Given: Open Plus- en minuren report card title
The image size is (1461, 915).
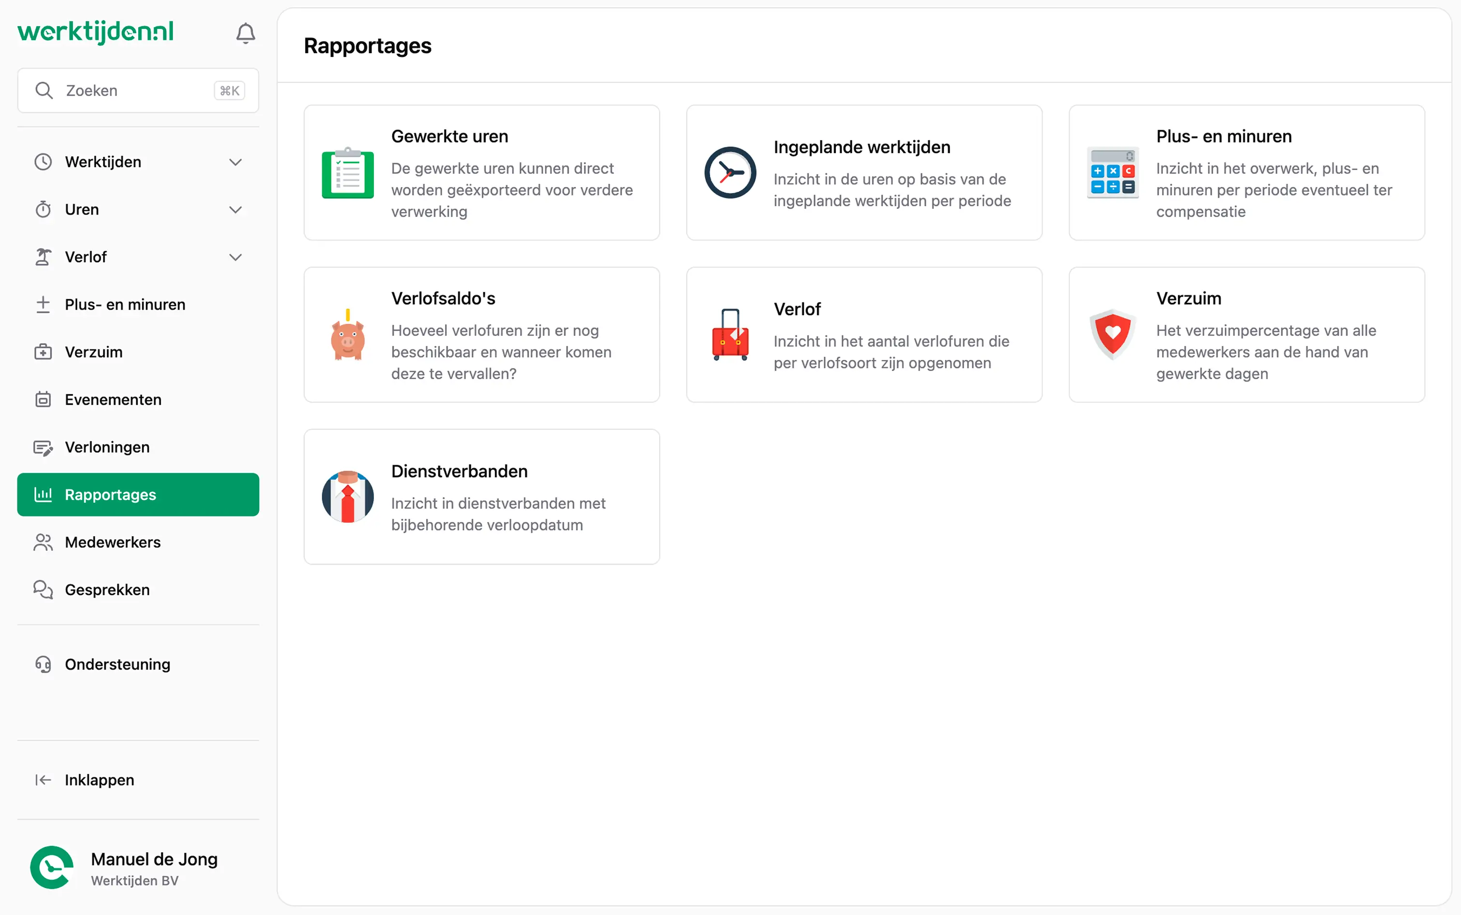Looking at the screenshot, I should (x=1224, y=136).
